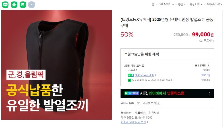This screenshot has height=127, width=224.
Task: Open more sharing options ellipsis icon
Action: (x=31, y=5)
